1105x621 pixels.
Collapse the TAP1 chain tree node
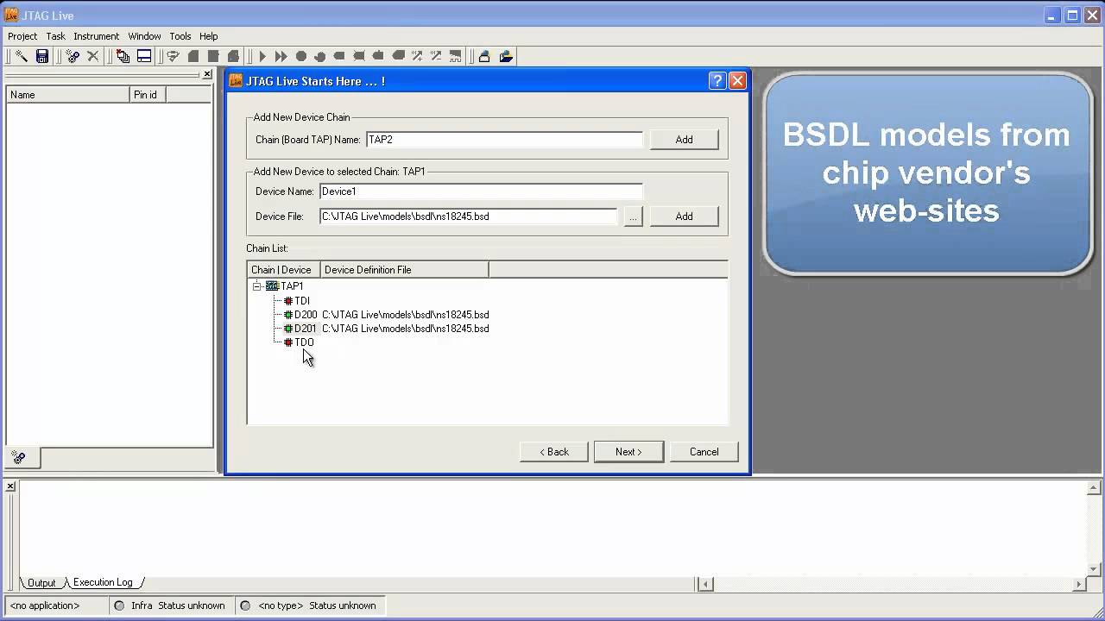click(256, 285)
